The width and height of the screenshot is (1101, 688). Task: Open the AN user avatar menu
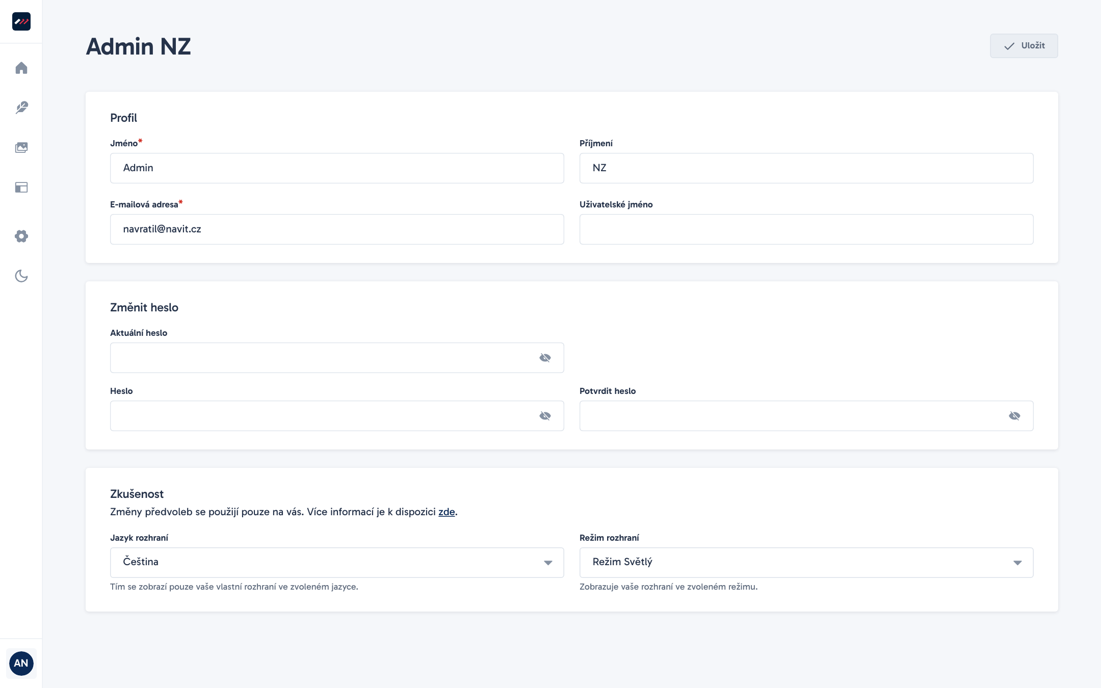(x=21, y=663)
